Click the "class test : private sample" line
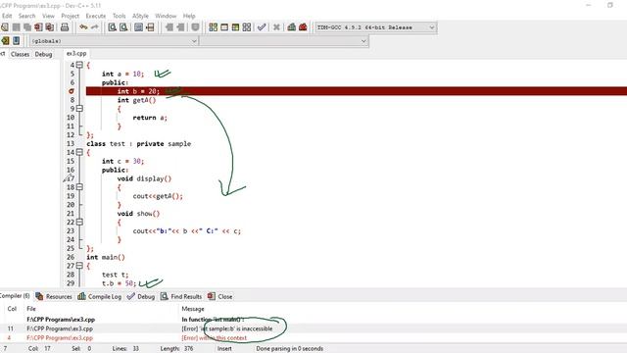This screenshot has height=353, width=627. point(139,144)
